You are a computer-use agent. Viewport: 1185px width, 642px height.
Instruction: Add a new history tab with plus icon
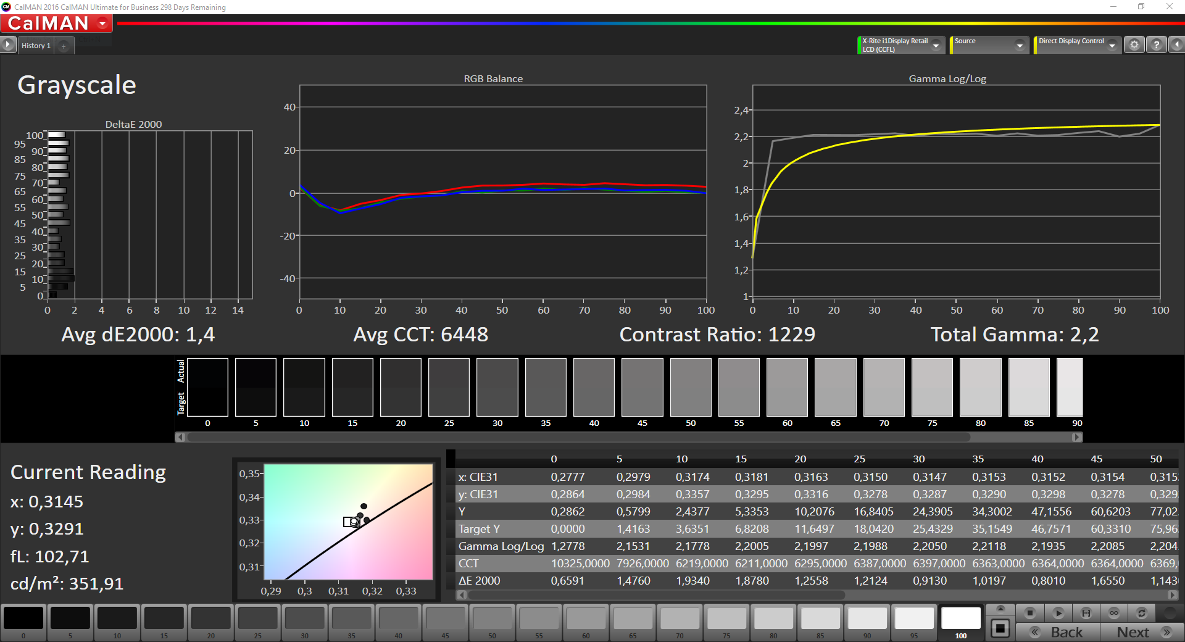64,46
